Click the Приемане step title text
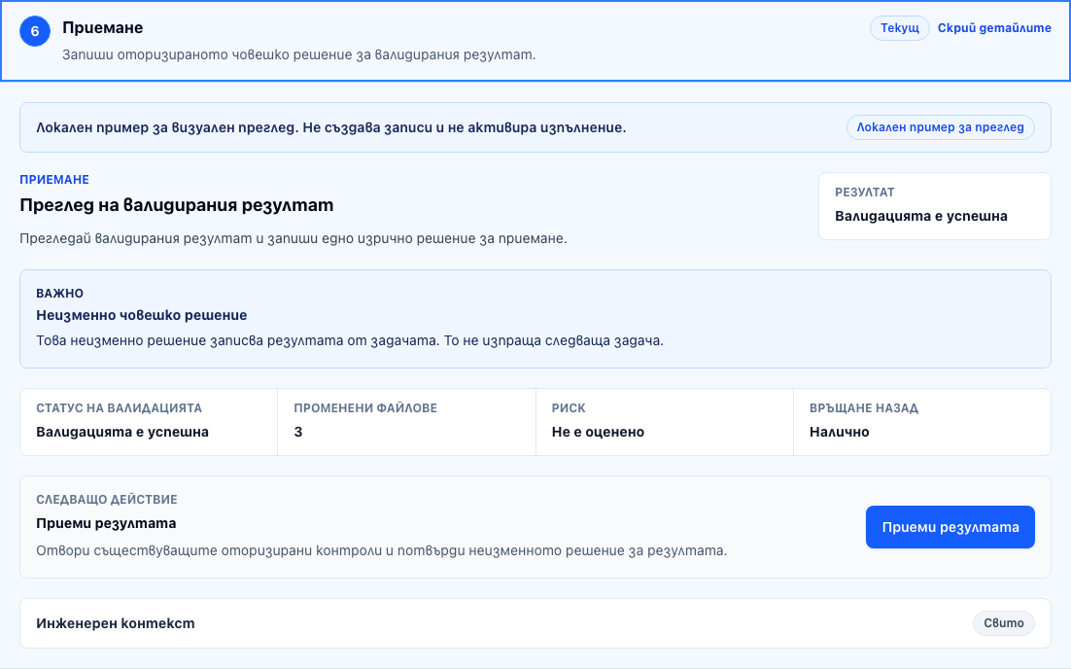This screenshot has width=1071, height=669. 102,28
